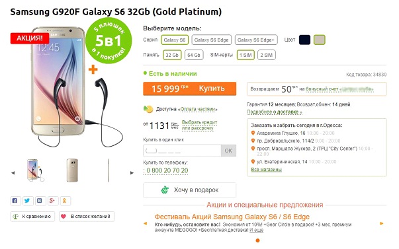Add phone to comparison scales icon
Image resolution: width=399 pixels, height=249 pixels.
pyautogui.click(x=15, y=217)
